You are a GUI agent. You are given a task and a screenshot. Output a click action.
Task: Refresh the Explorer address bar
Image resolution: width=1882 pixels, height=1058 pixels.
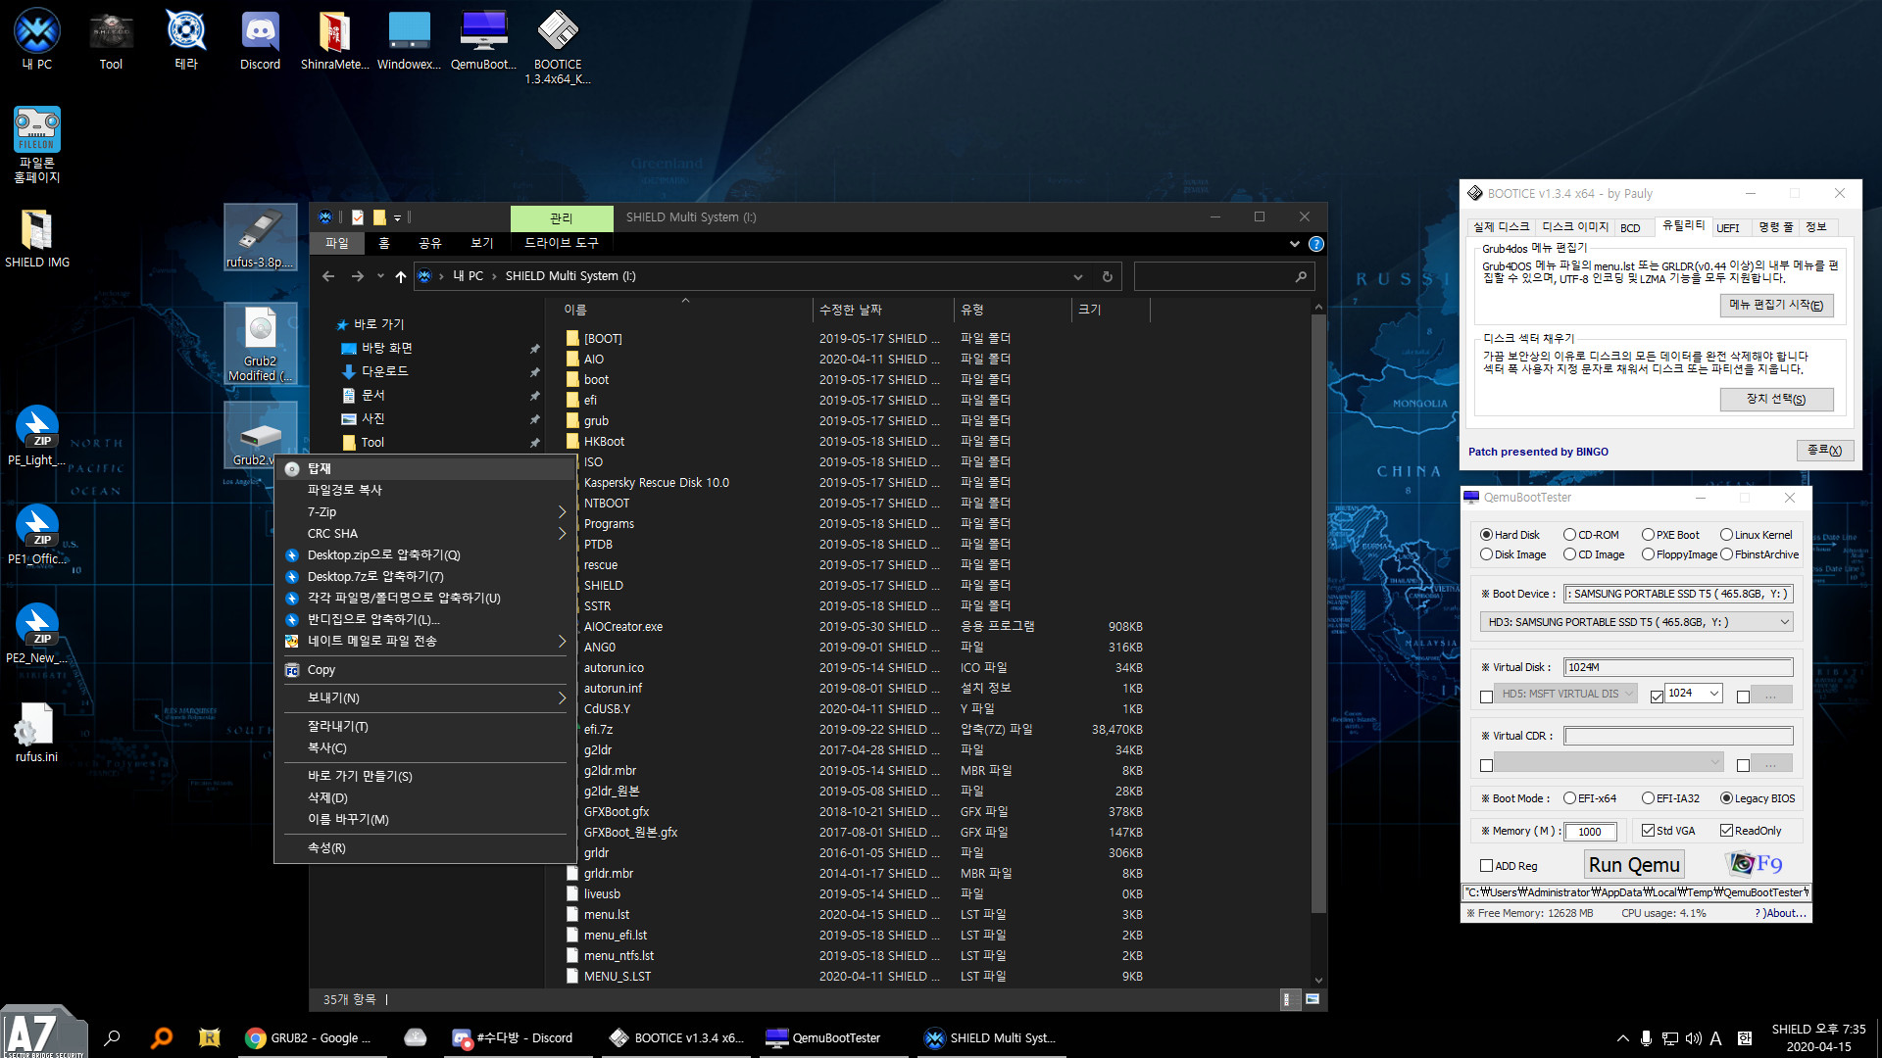[x=1108, y=276]
